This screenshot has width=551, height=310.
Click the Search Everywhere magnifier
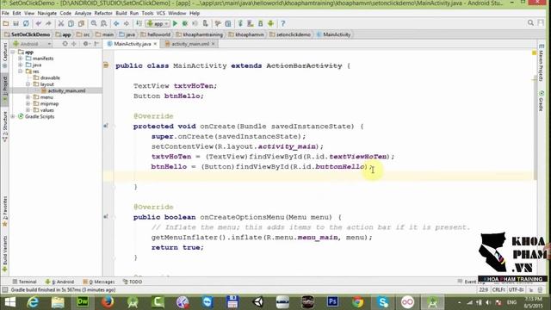(530, 23)
